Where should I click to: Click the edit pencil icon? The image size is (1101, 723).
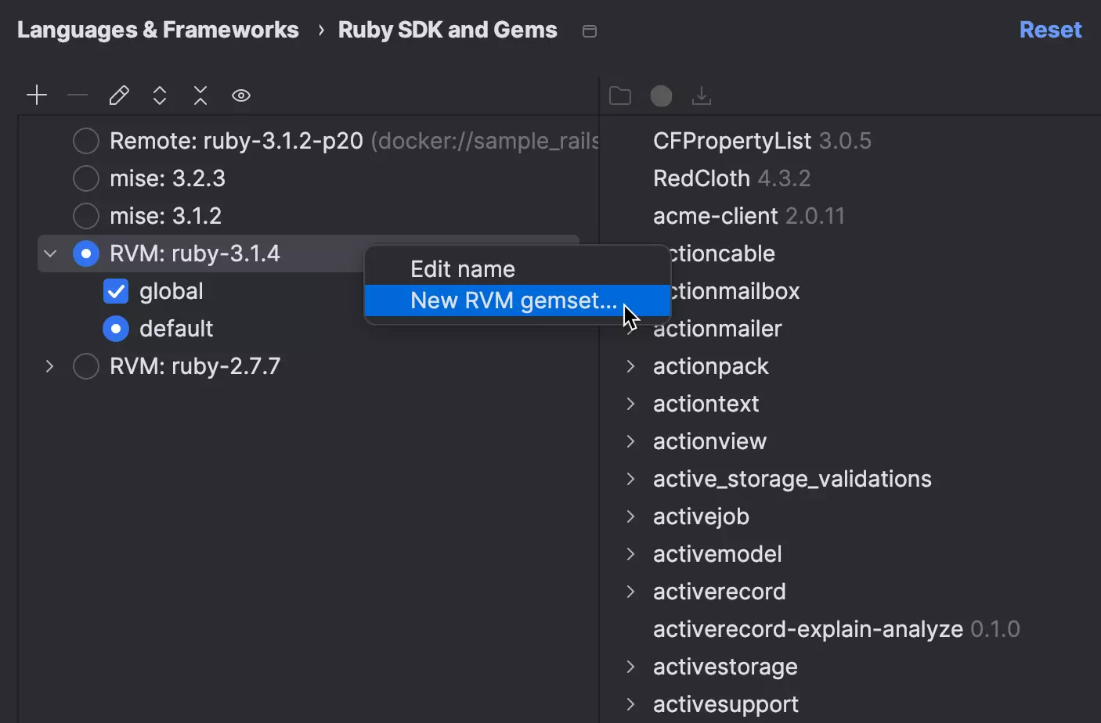coord(119,95)
